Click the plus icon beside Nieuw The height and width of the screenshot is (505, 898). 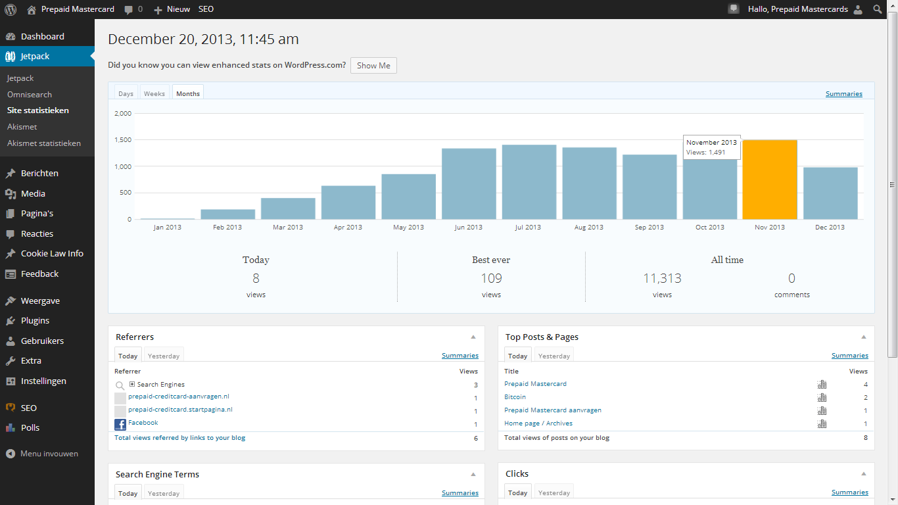coord(158,10)
